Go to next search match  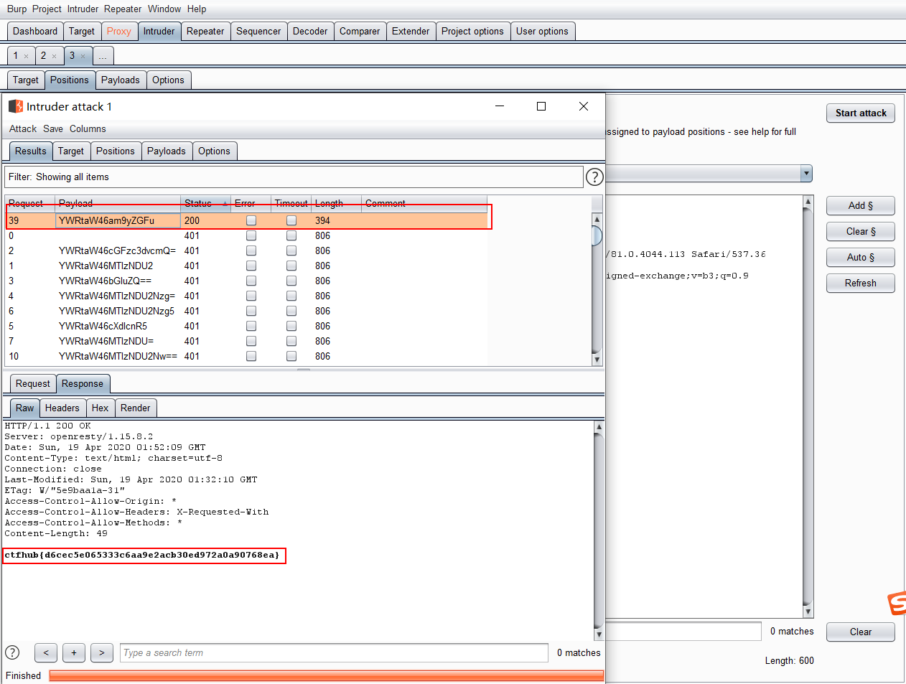coord(102,652)
